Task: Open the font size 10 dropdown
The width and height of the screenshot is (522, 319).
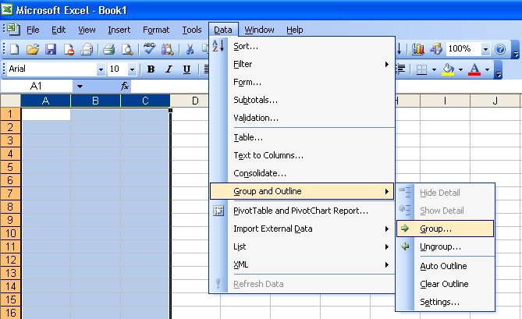Action: coord(132,69)
